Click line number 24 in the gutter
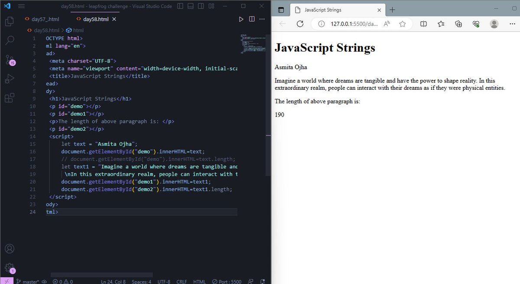Screen dimensions: 520x284 point(33,212)
